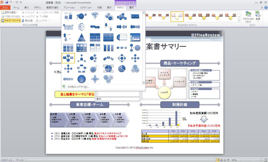The image size is (268, 162).
Task: Fit slide to current window
Action: 265,160
